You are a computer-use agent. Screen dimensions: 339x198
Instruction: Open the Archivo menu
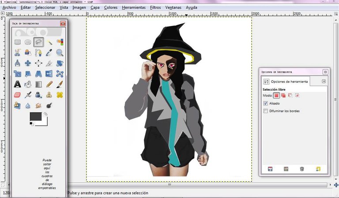(9, 7)
